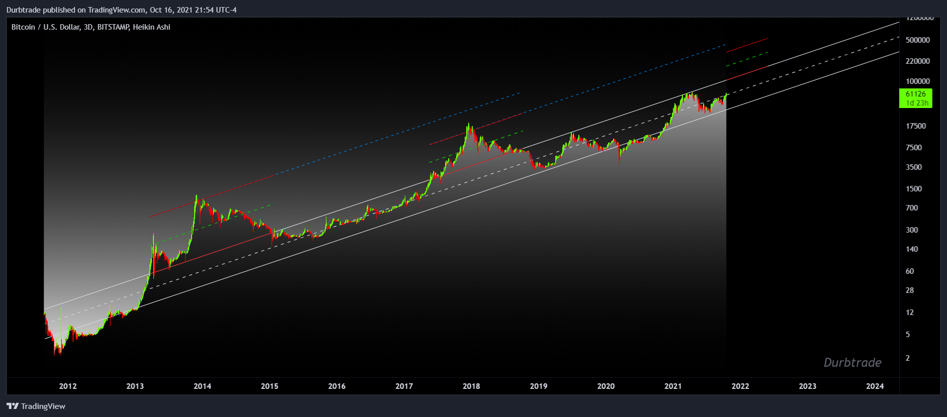Click the 2 price axis label

click(x=908, y=358)
